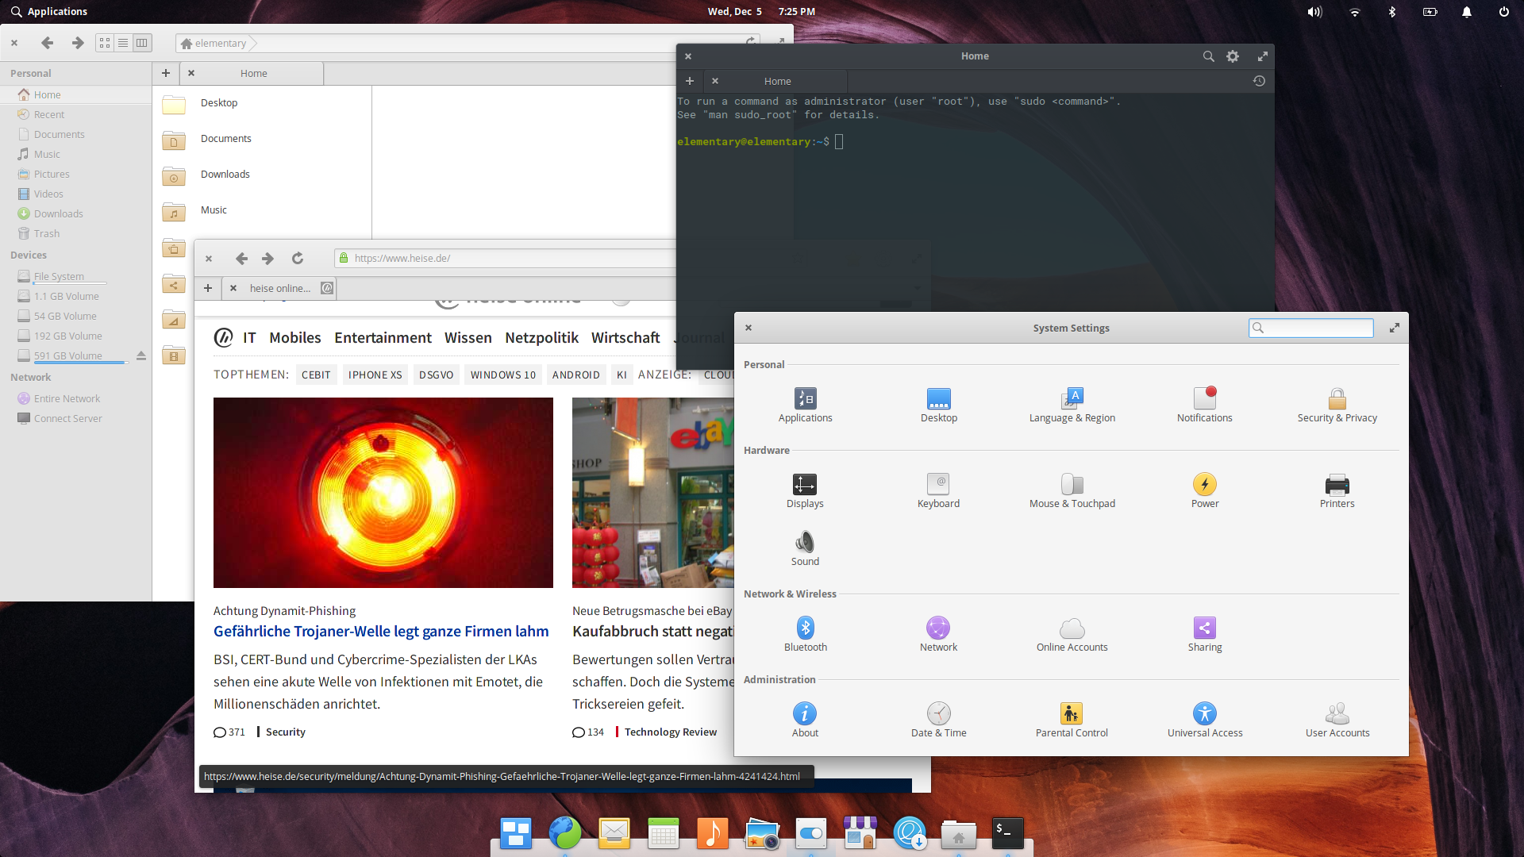
Task: Open Universal Access settings
Action: pyautogui.click(x=1204, y=721)
